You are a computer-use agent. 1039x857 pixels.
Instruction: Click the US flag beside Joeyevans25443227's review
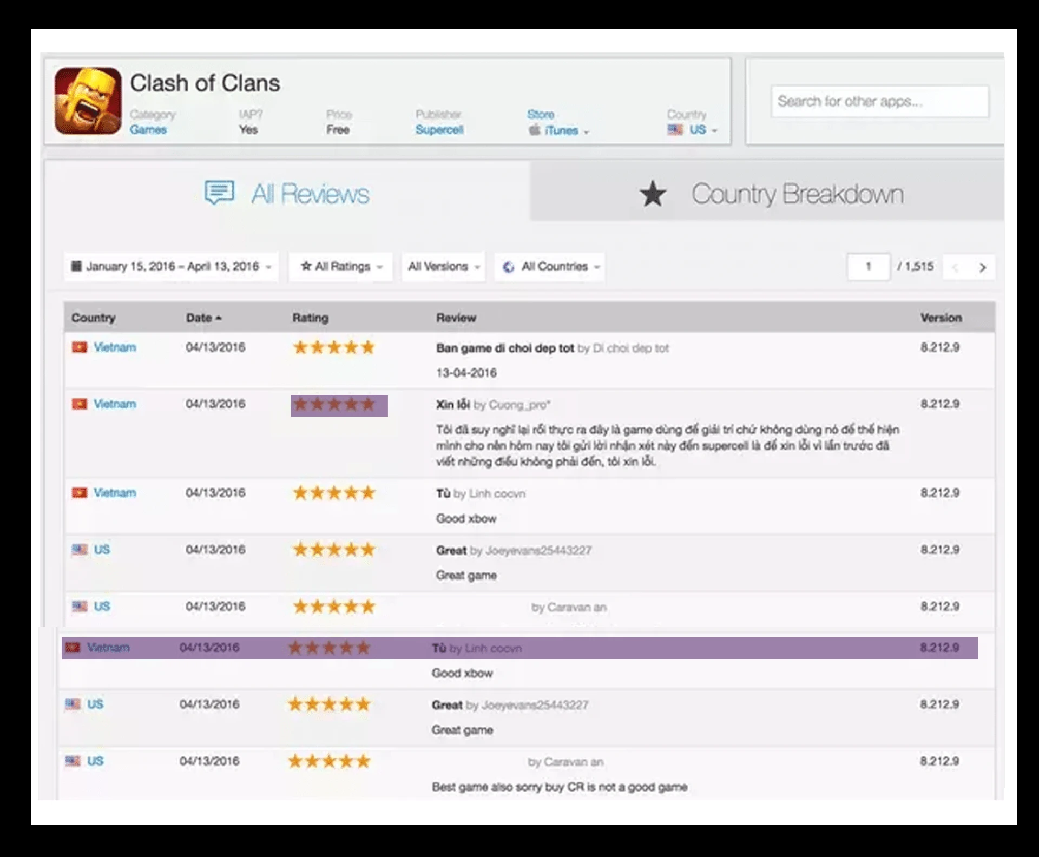pyautogui.click(x=78, y=549)
